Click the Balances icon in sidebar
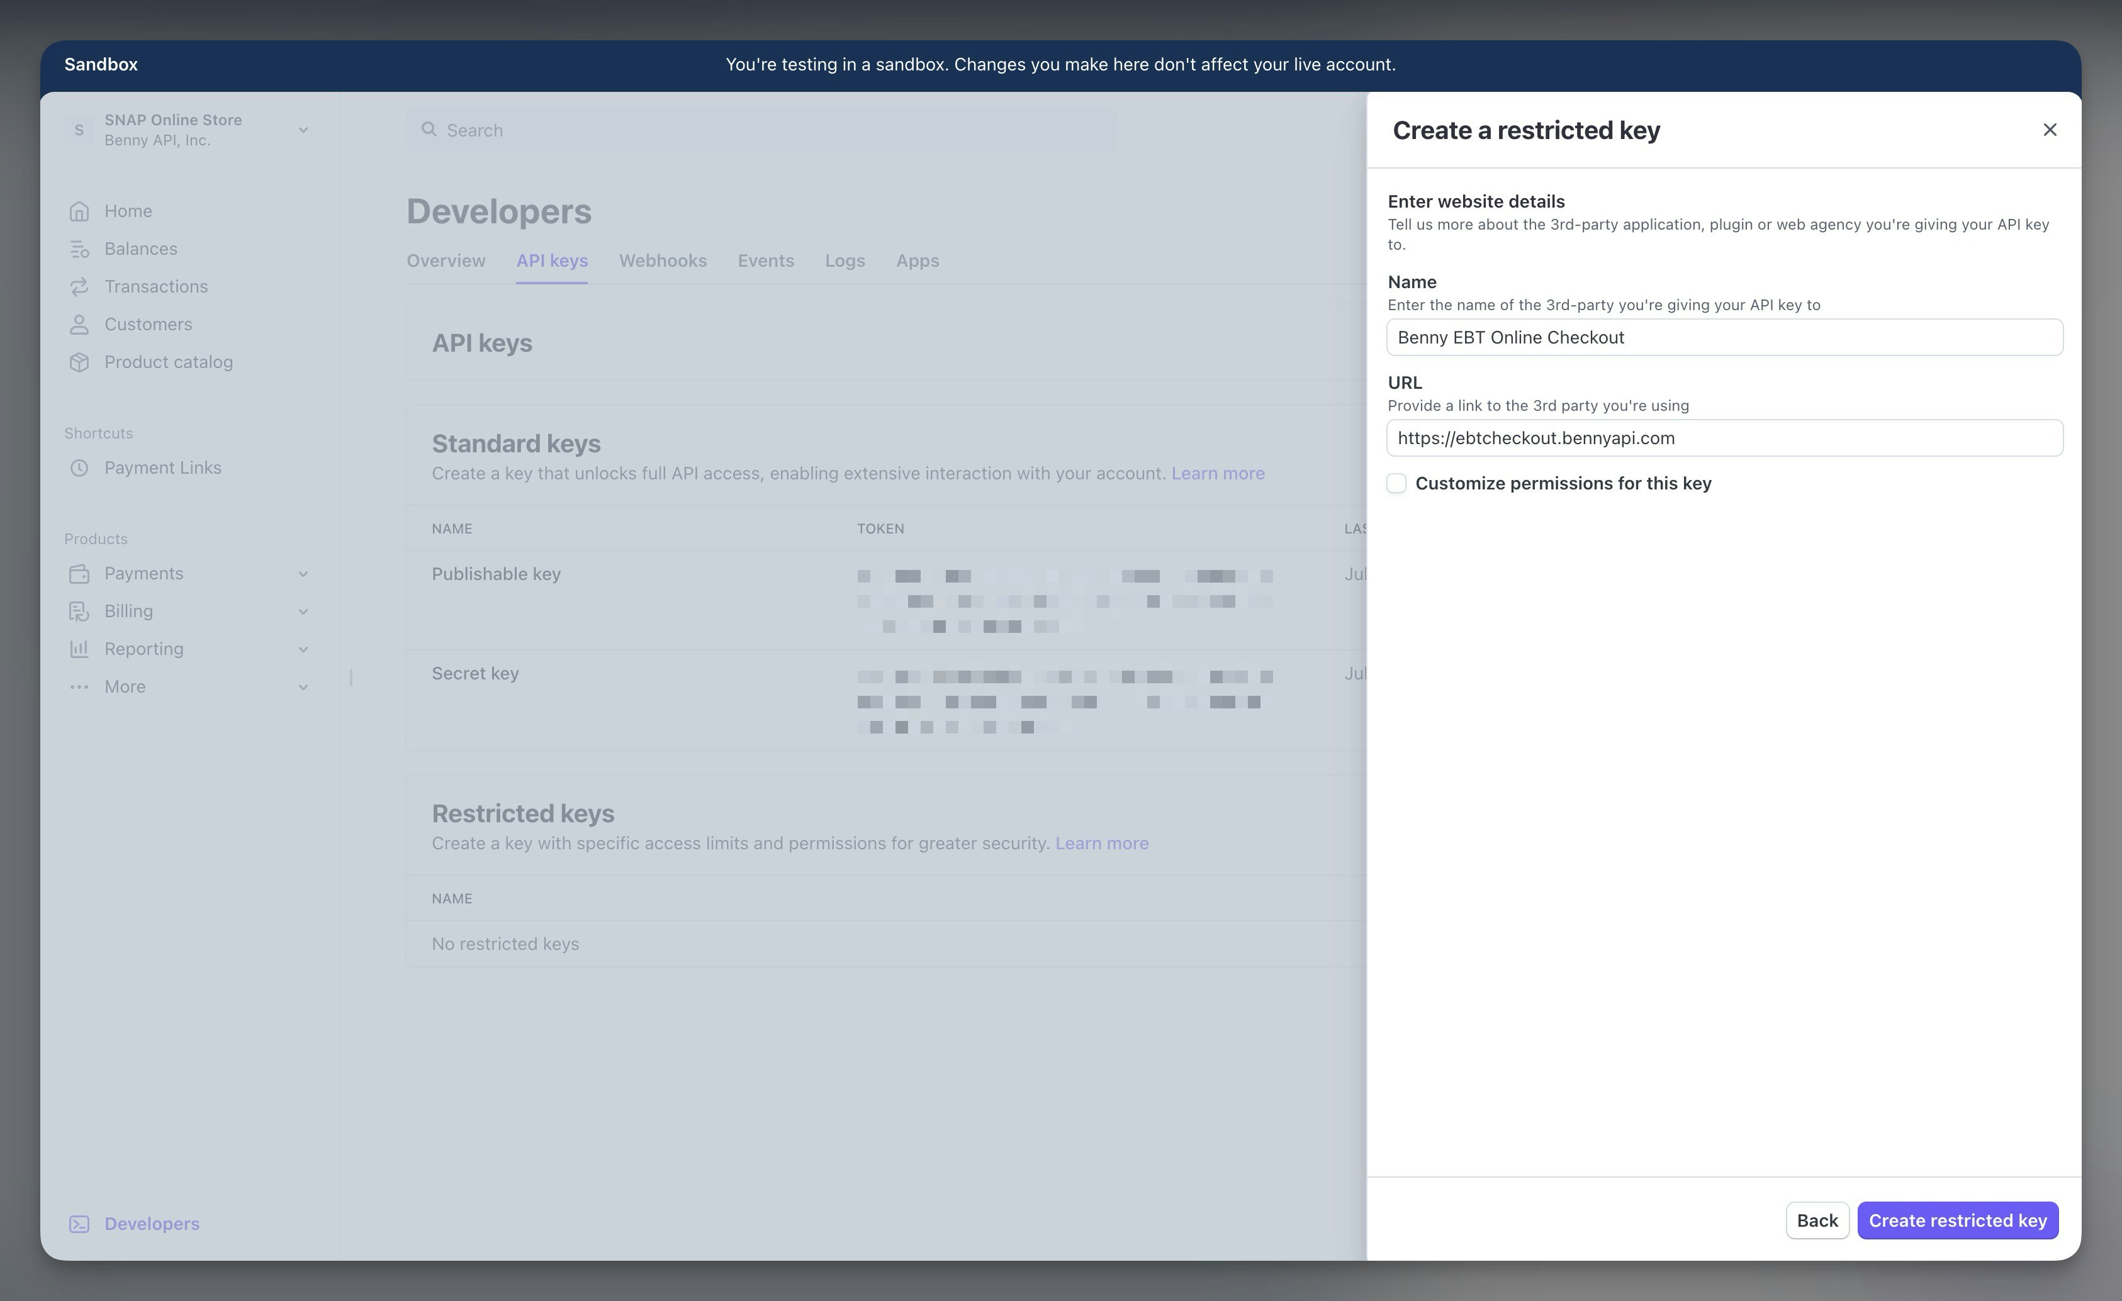Screen dimensions: 2122x1301 pyautogui.click(x=79, y=249)
